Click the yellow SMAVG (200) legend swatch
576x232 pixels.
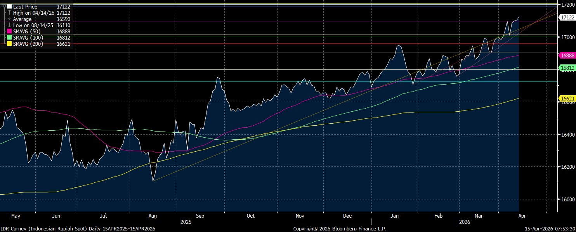point(9,44)
